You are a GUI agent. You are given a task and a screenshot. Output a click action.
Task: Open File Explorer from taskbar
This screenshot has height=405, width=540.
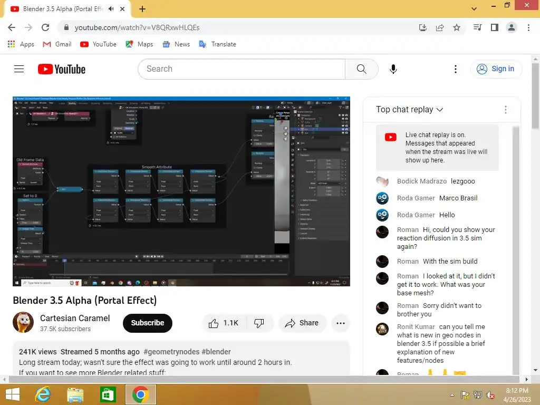(x=75, y=394)
